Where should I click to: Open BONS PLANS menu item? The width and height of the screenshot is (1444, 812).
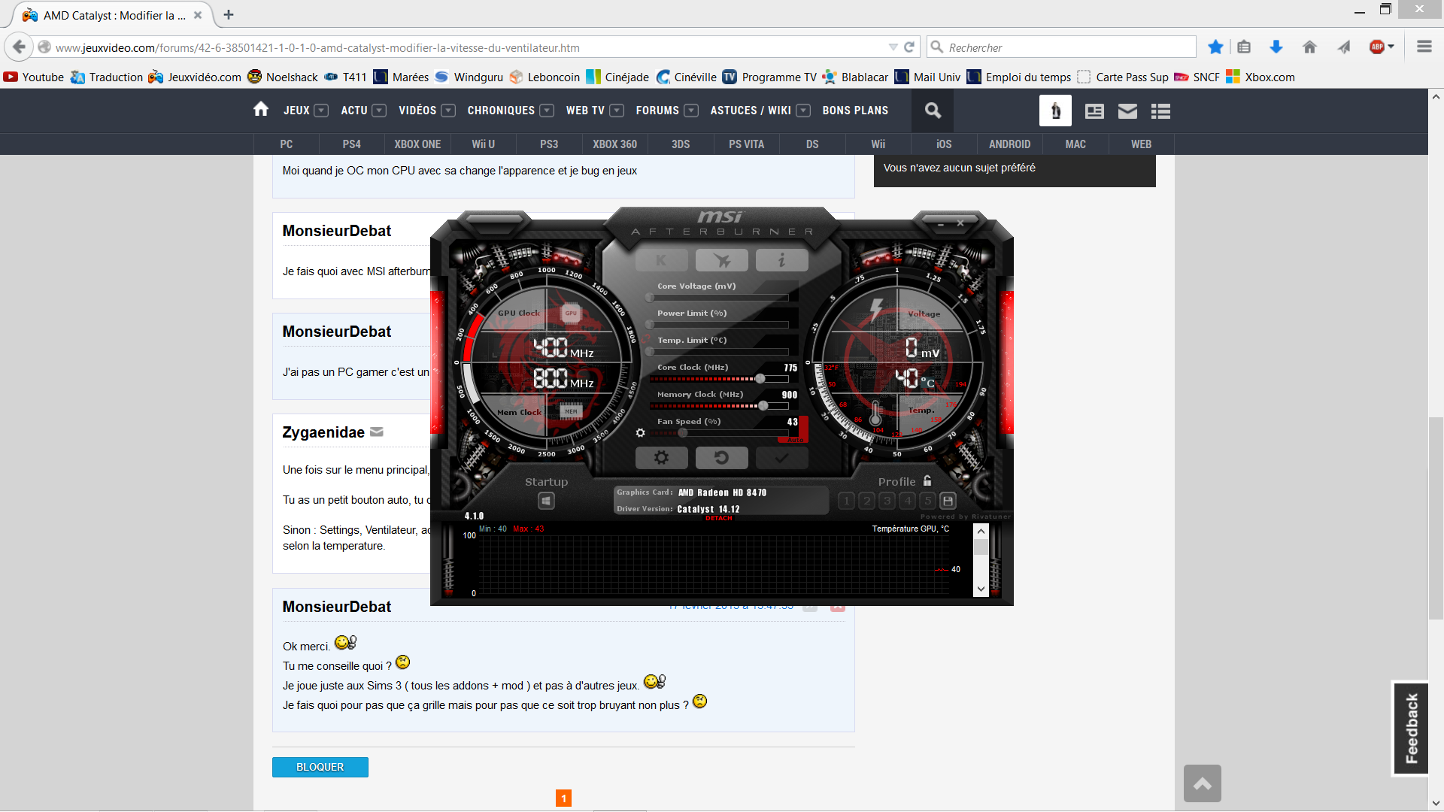pos(855,111)
